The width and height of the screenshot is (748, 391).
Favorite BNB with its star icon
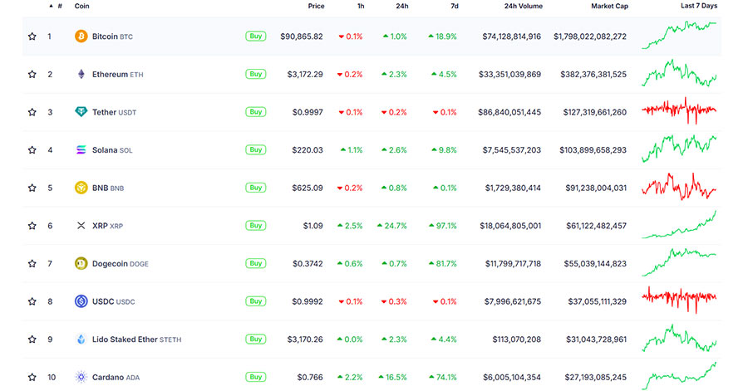click(32, 188)
